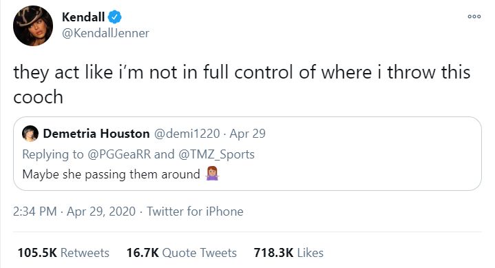Click the Kendall display name
The image size is (495, 268).
point(83,17)
